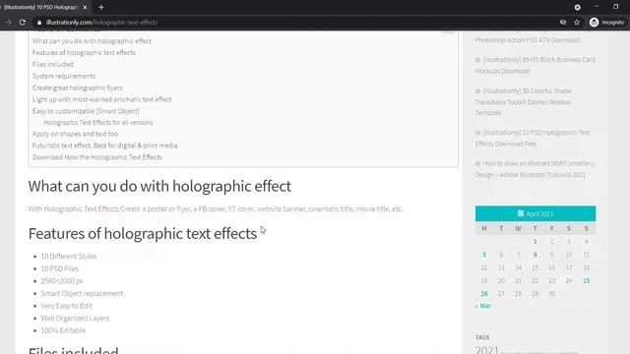630x354 pixels.
Task: Click the tracking protection eye icon
Action: 563,23
